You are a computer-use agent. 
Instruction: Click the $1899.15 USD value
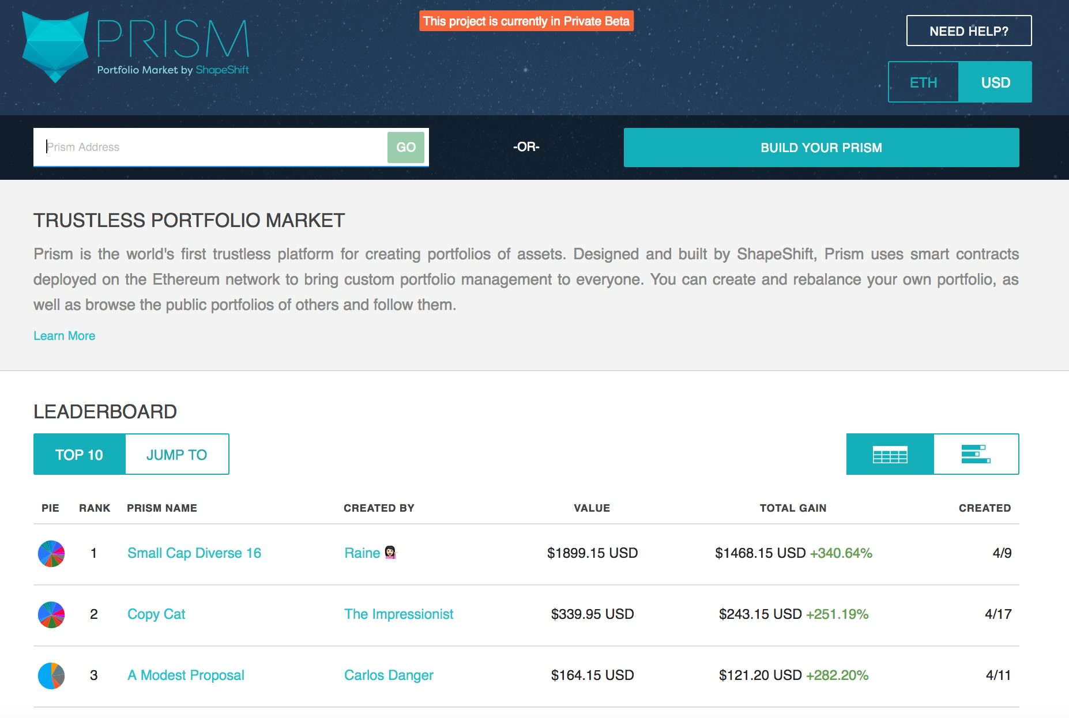[592, 553]
